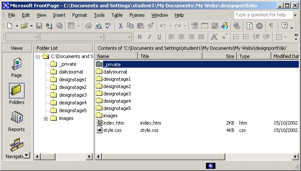
Task: Open the Undo history dropdown arrow
Action: (x=170, y=26)
